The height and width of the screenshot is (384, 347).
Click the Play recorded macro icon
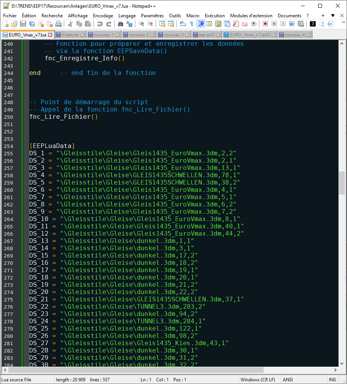tap(283, 24)
